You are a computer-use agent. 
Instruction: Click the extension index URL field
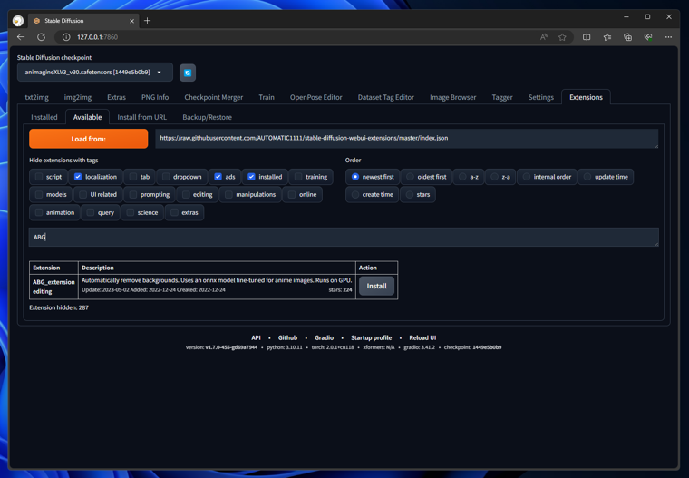406,139
